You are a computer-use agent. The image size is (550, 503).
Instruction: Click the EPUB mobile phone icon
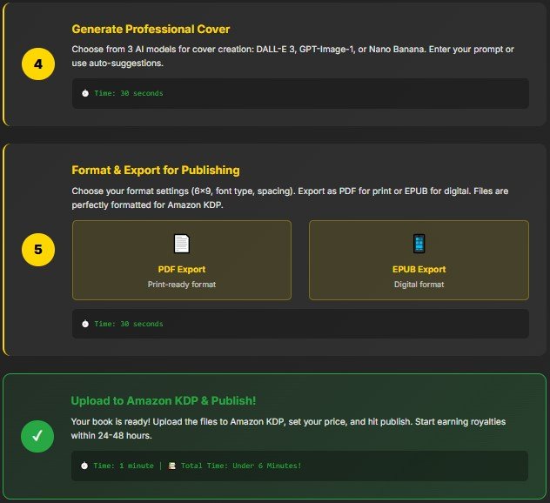click(419, 244)
